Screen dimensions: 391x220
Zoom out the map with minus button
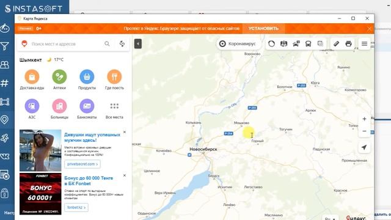tap(364, 131)
